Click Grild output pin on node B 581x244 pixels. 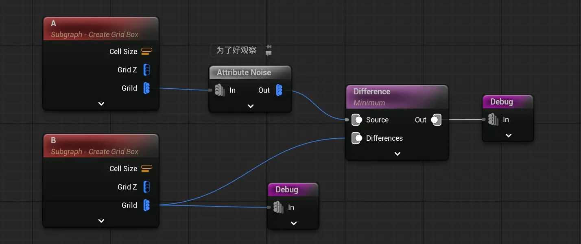tap(147, 205)
